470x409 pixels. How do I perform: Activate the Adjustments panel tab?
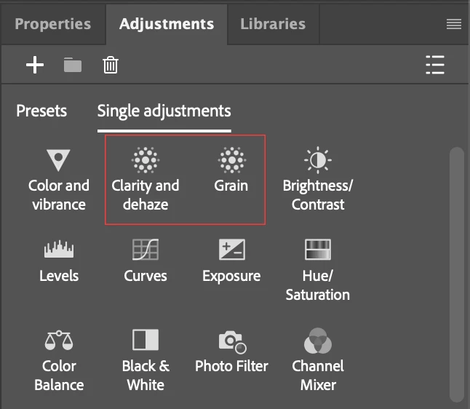tap(167, 24)
